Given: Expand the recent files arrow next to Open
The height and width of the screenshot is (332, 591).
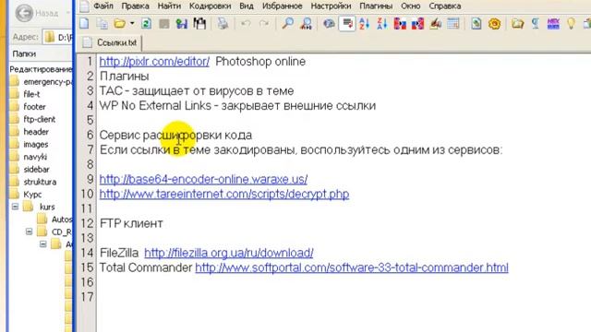Looking at the screenshot, I should pos(132,24).
